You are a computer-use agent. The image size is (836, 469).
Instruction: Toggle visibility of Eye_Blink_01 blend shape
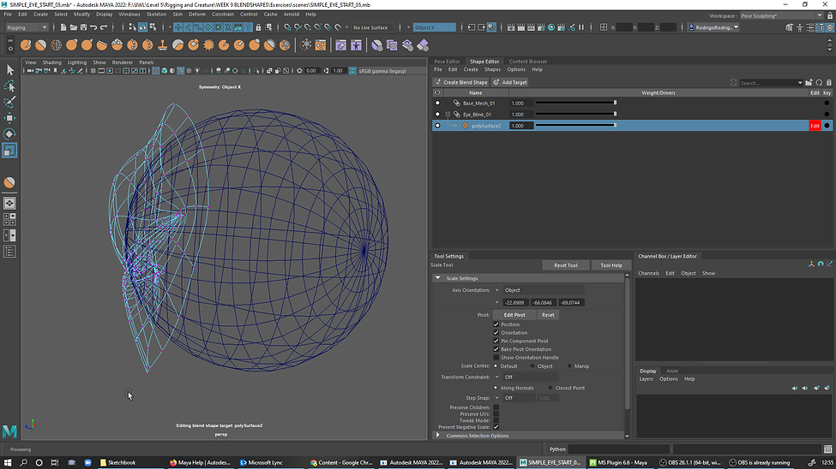click(438, 115)
